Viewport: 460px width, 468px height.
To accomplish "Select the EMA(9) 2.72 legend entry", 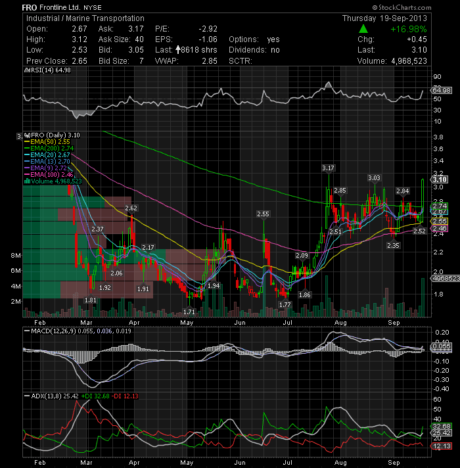I will point(45,168).
